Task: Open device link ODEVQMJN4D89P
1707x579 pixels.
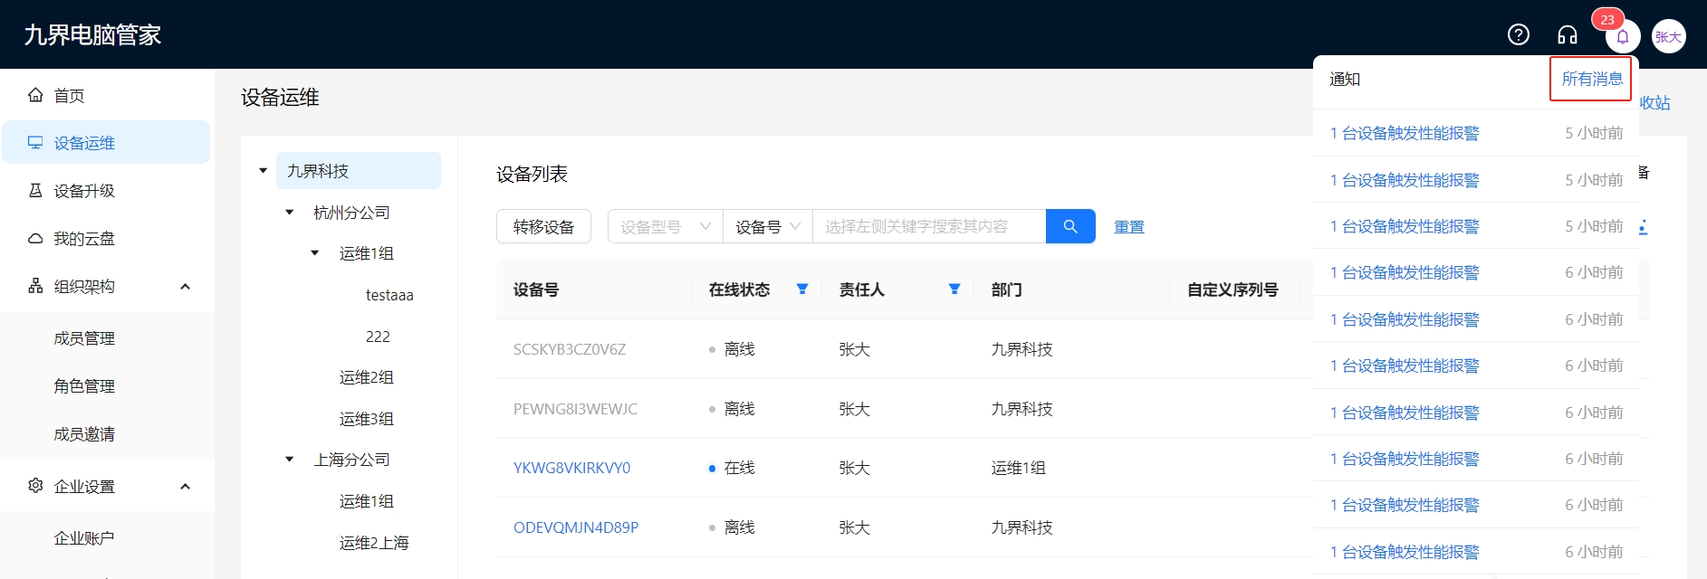Action: [x=576, y=527]
